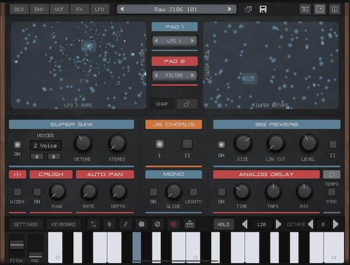
Task: Open the DCO tab
Action: point(19,9)
